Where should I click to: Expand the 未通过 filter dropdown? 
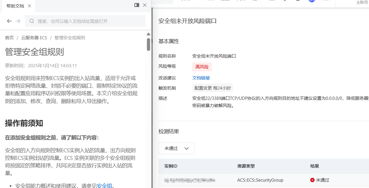point(177,148)
